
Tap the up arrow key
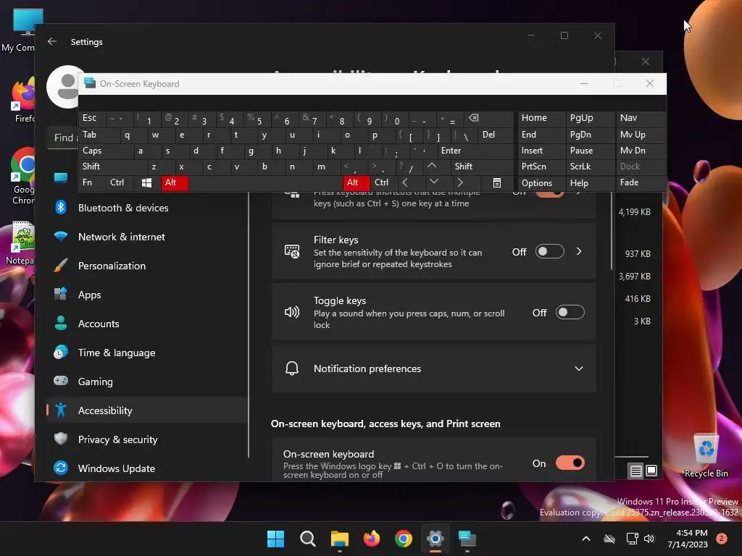tap(432, 166)
